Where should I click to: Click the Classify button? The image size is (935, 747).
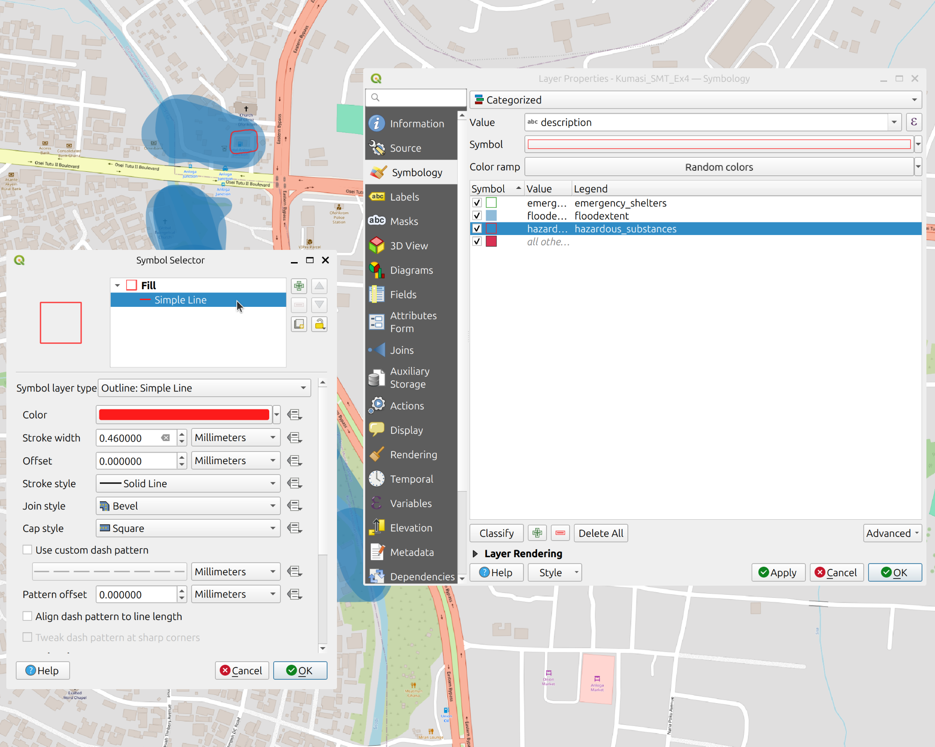[496, 533]
